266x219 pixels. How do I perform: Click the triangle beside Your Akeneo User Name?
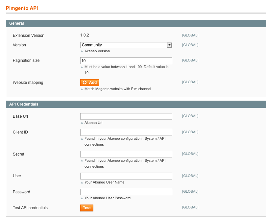tap(82, 183)
